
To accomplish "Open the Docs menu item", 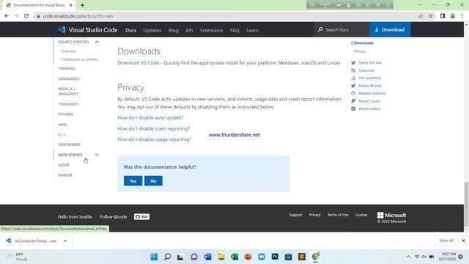I will coord(130,30).
